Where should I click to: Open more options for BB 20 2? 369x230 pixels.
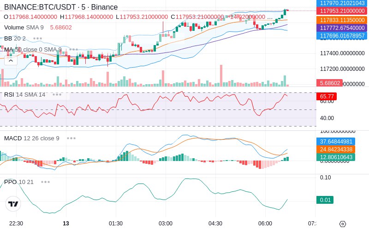click(x=38, y=39)
